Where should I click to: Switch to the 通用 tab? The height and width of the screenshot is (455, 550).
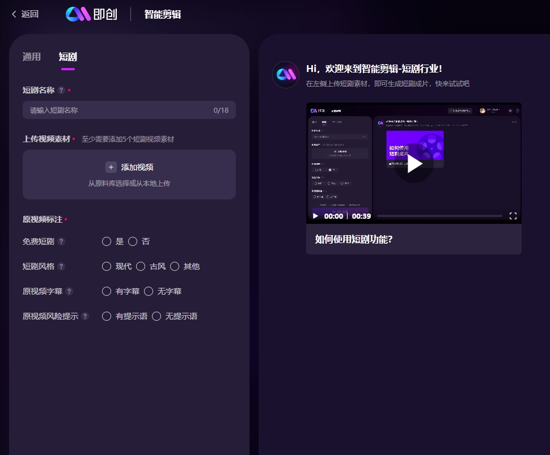[x=31, y=57]
